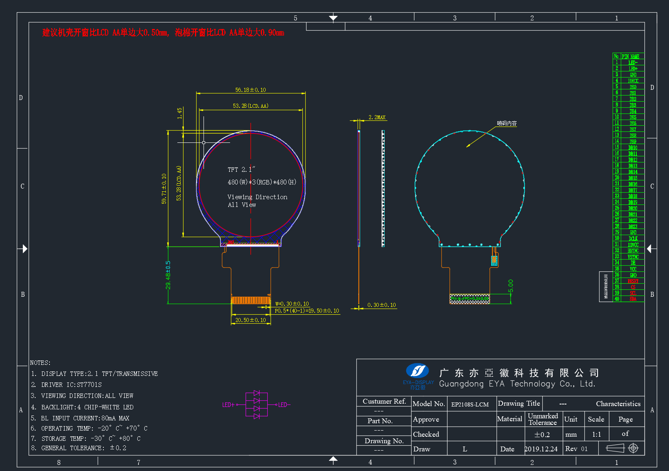
Task: Click the Drawing No. cell
Action: click(384, 441)
